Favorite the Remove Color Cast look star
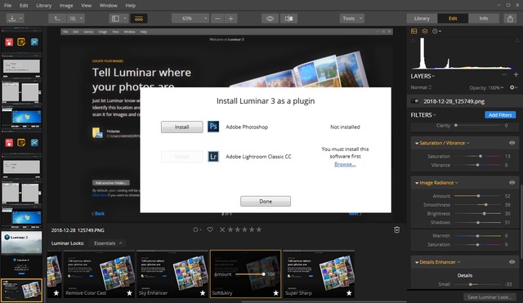The height and width of the screenshot is (303, 523). pyautogui.click(x=129, y=293)
